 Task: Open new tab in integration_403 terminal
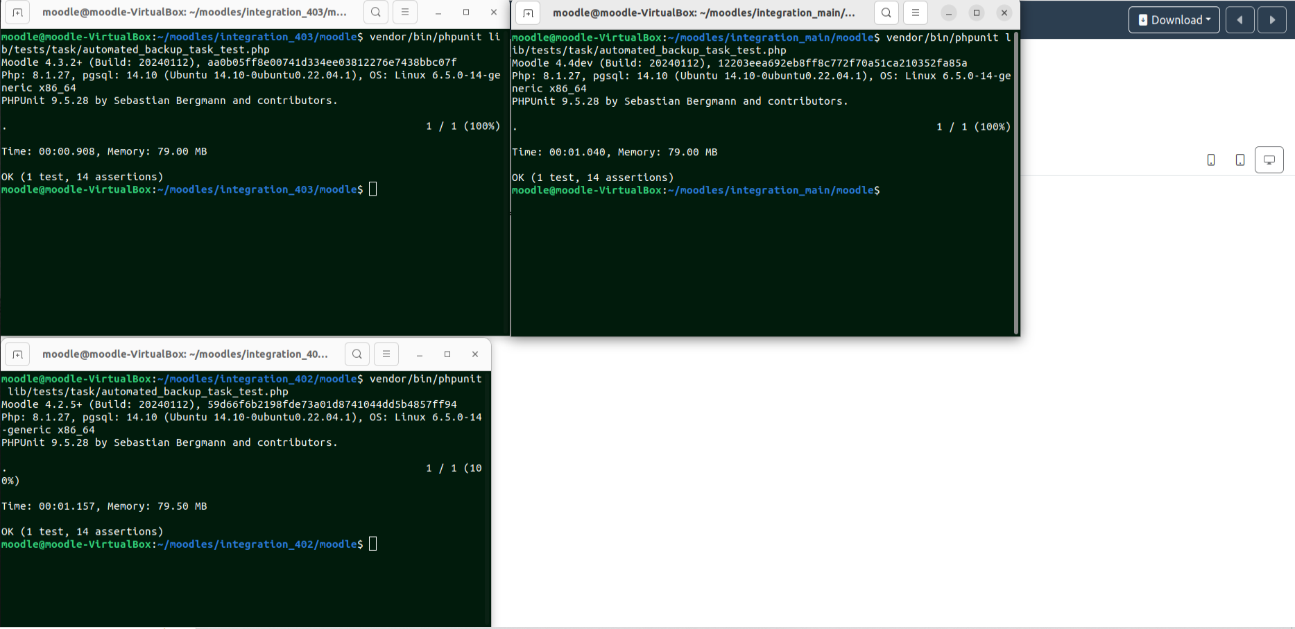(17, 12)
